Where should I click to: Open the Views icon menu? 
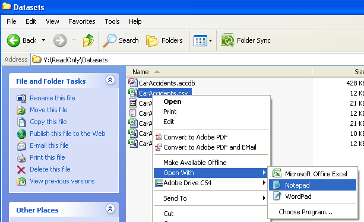[200, 40]
